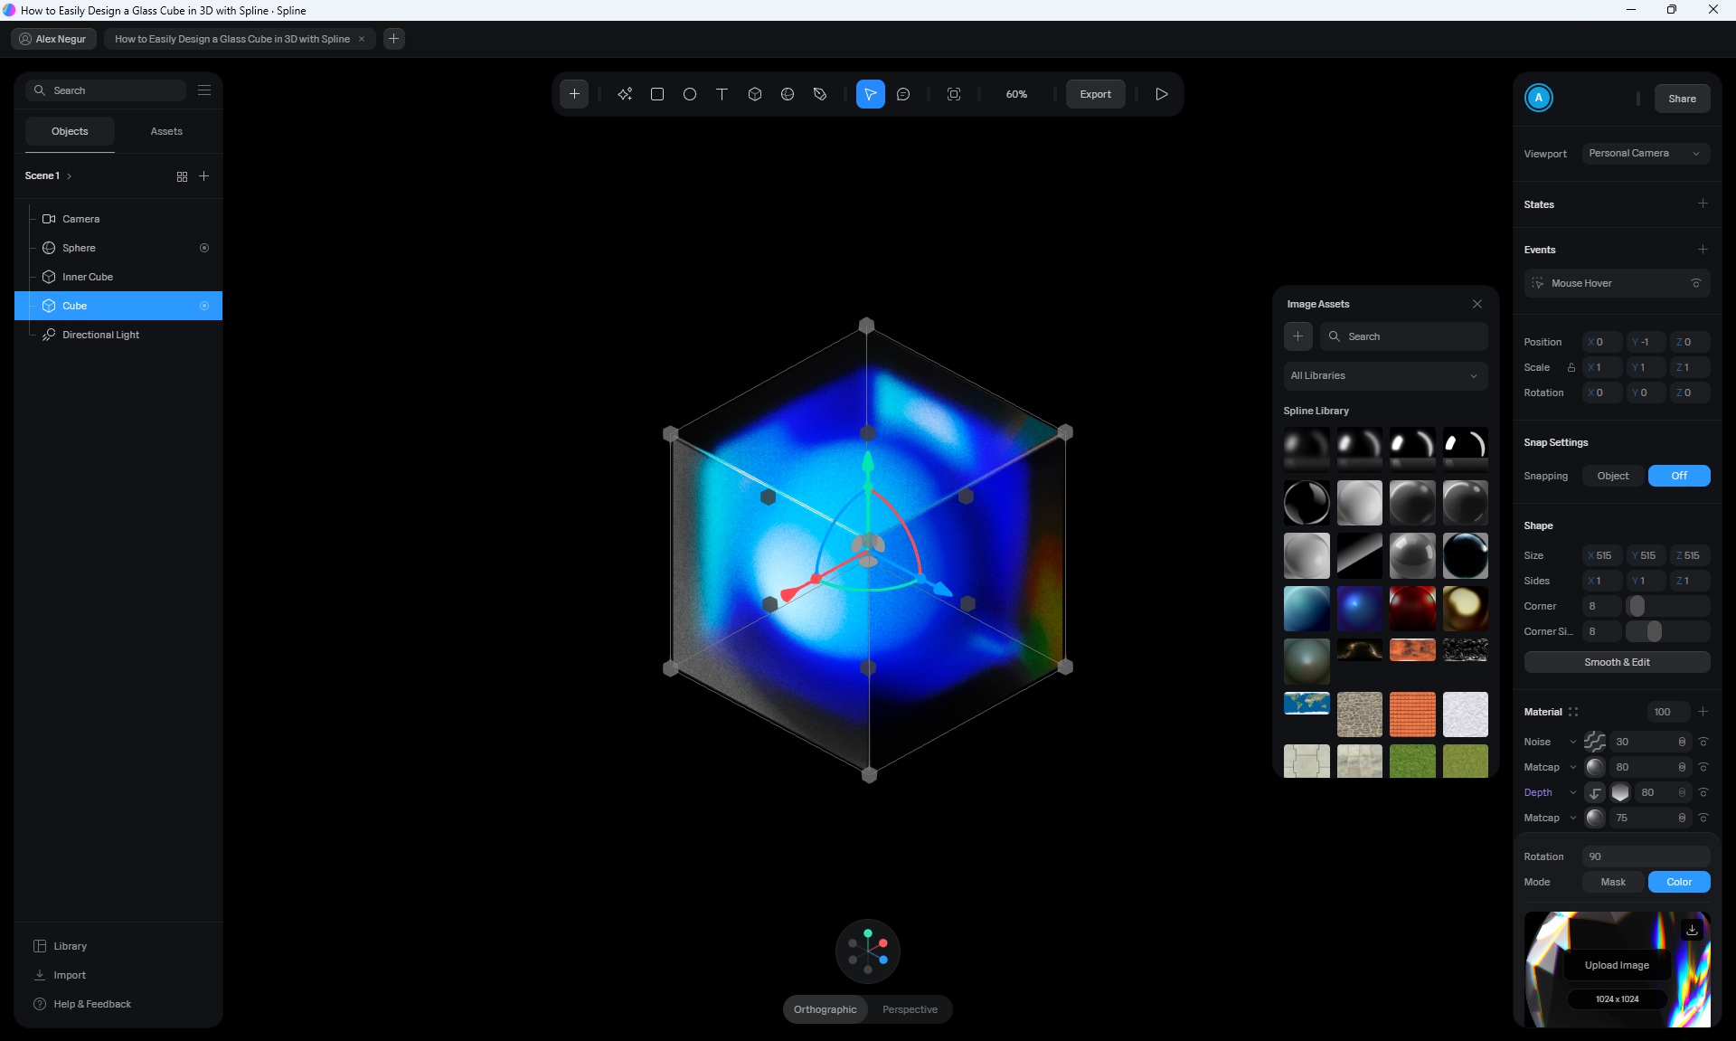
Task: Click the frame/fit view icon
Action: click(x=954, y=94)
